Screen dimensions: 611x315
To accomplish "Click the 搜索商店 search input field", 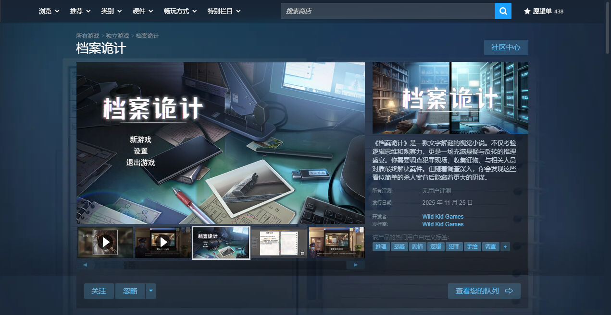I will tap(387, 11).
